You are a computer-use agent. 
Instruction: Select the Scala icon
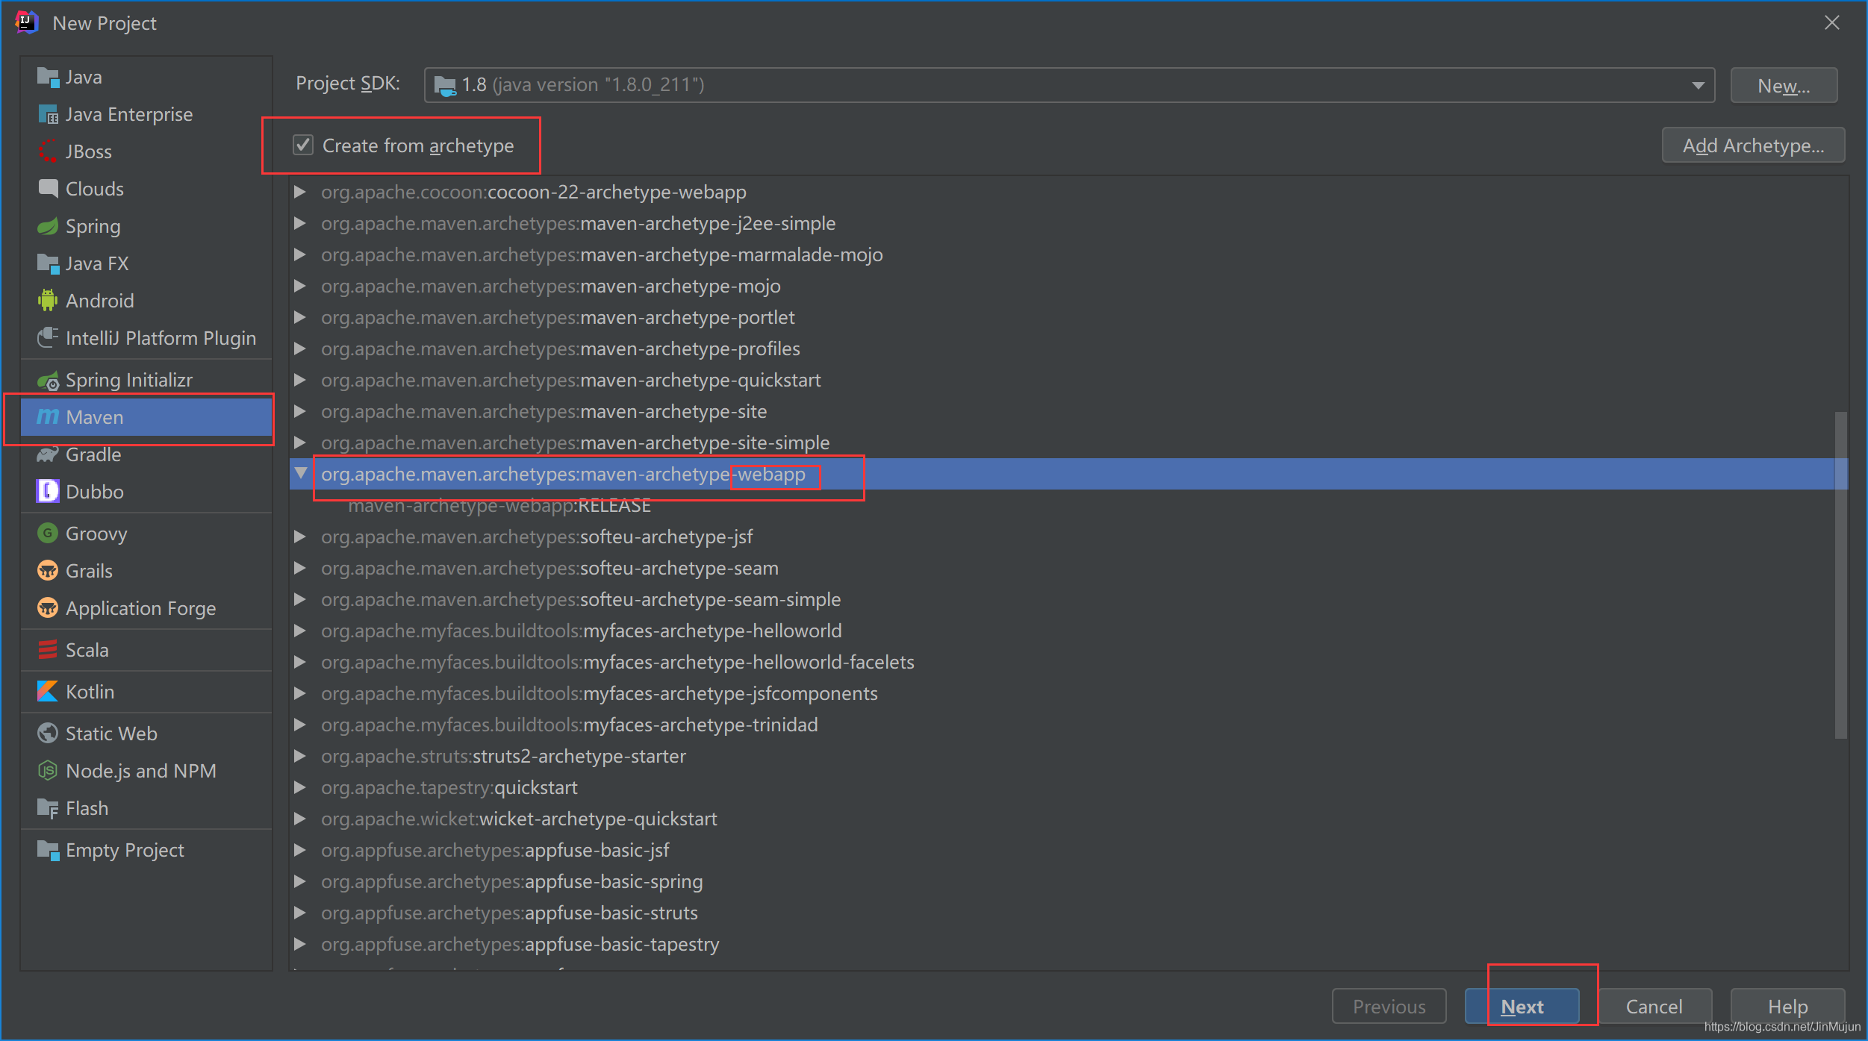[48, 650]
